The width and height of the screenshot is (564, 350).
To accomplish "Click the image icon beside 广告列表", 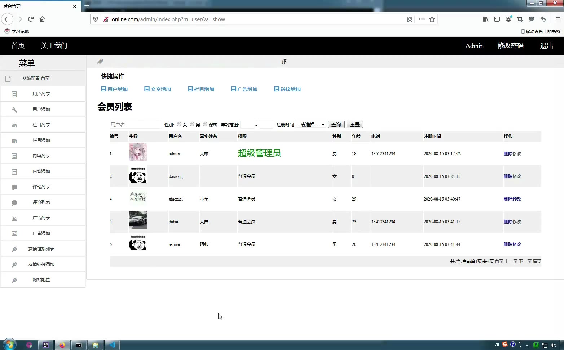I will (x=14, y=217).
